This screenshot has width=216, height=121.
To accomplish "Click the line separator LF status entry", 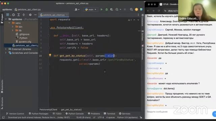I will point(94,117).
